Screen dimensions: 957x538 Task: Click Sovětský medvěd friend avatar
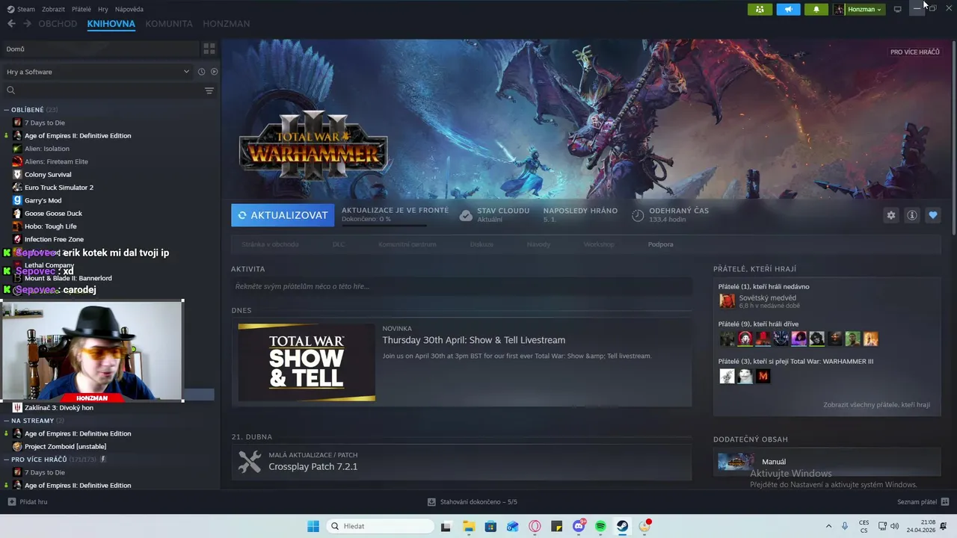pos(727,301)
